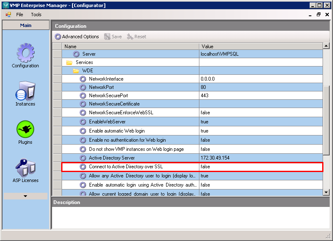This screenshot has height=241, width=333.
Task: Click the NetworkSecurePort value 443
Action: pyautogui.click(x=204, y=96)
